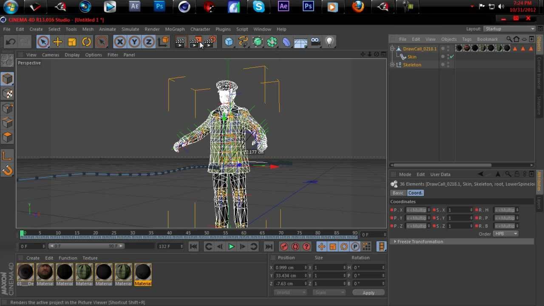Open the Edit Render Settings icon
Viewport: 544px width, 306px height.
coord(210,42)
